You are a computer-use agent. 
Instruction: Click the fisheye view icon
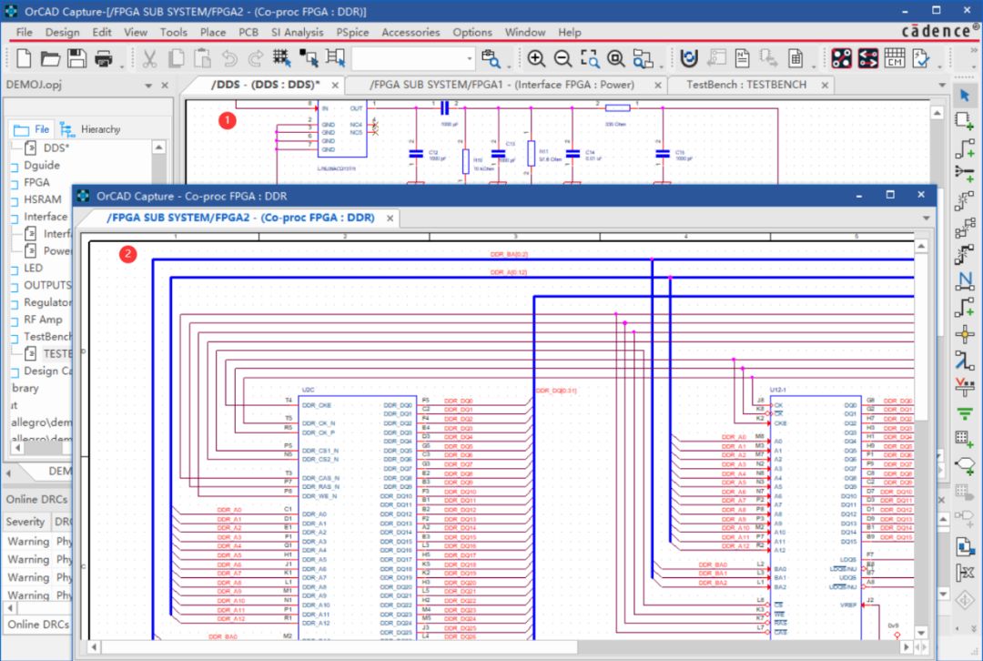pyautogui.click(x=644, y=58)
